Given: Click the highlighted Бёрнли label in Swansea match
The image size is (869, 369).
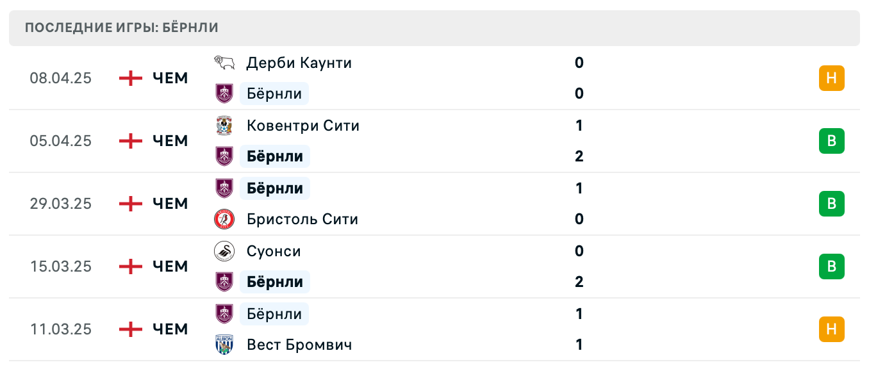Looking at the screenshot, I should point(274,281).
